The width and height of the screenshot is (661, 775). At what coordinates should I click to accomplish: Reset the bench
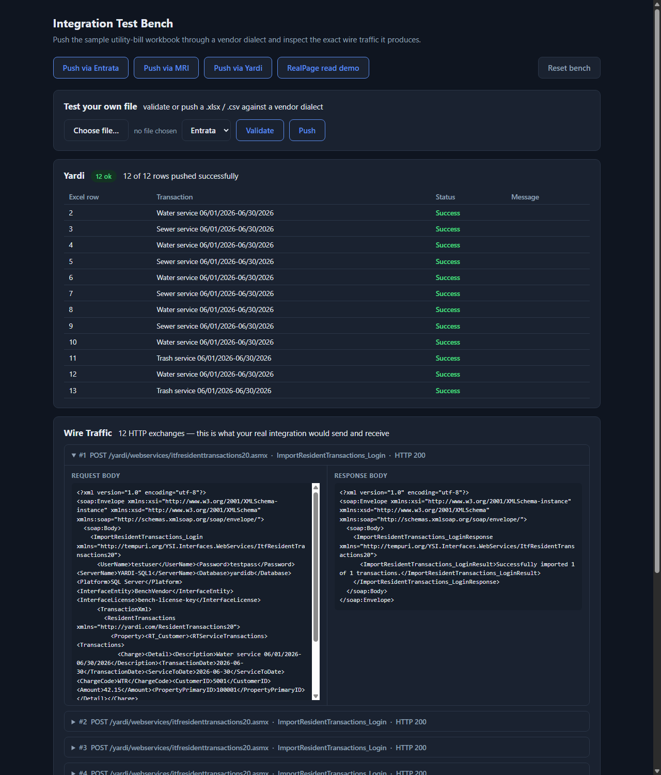(x=569, y=68)
